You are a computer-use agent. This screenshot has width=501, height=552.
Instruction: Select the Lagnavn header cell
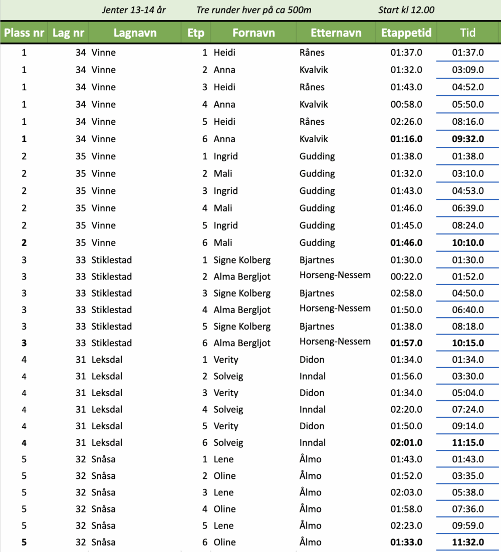pyautogui.click(x=135, y=33)
